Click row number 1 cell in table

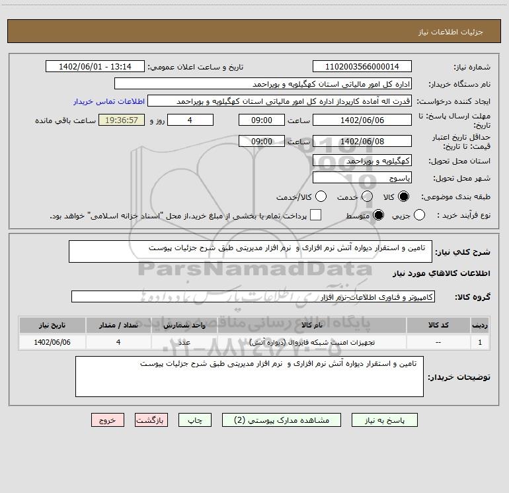(480, 342)
